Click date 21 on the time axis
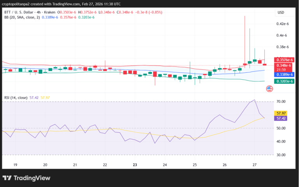299x187 pixels. click(x=75, y=165)
